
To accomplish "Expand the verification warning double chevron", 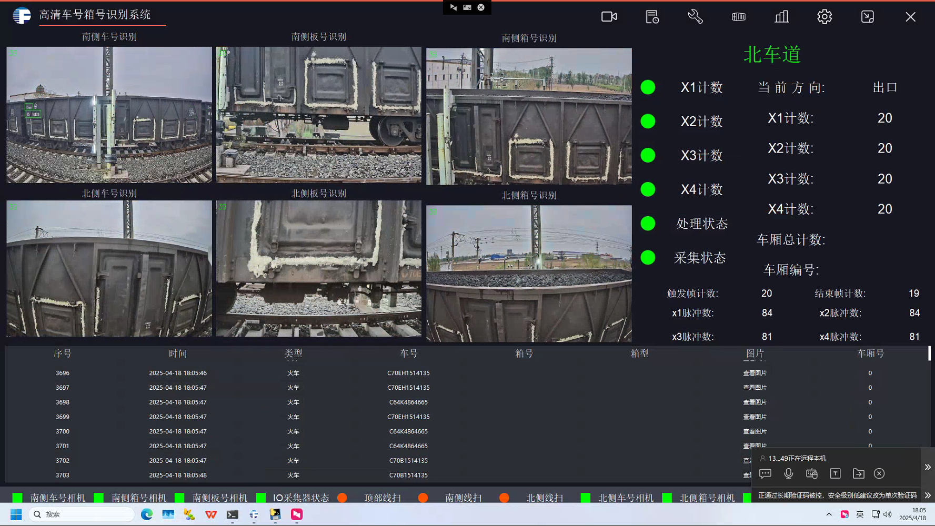I will (x=928, y=495).
